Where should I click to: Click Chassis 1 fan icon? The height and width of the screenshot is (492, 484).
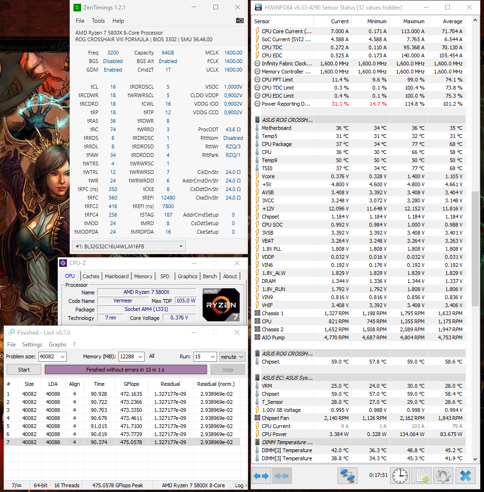(257, 313)
